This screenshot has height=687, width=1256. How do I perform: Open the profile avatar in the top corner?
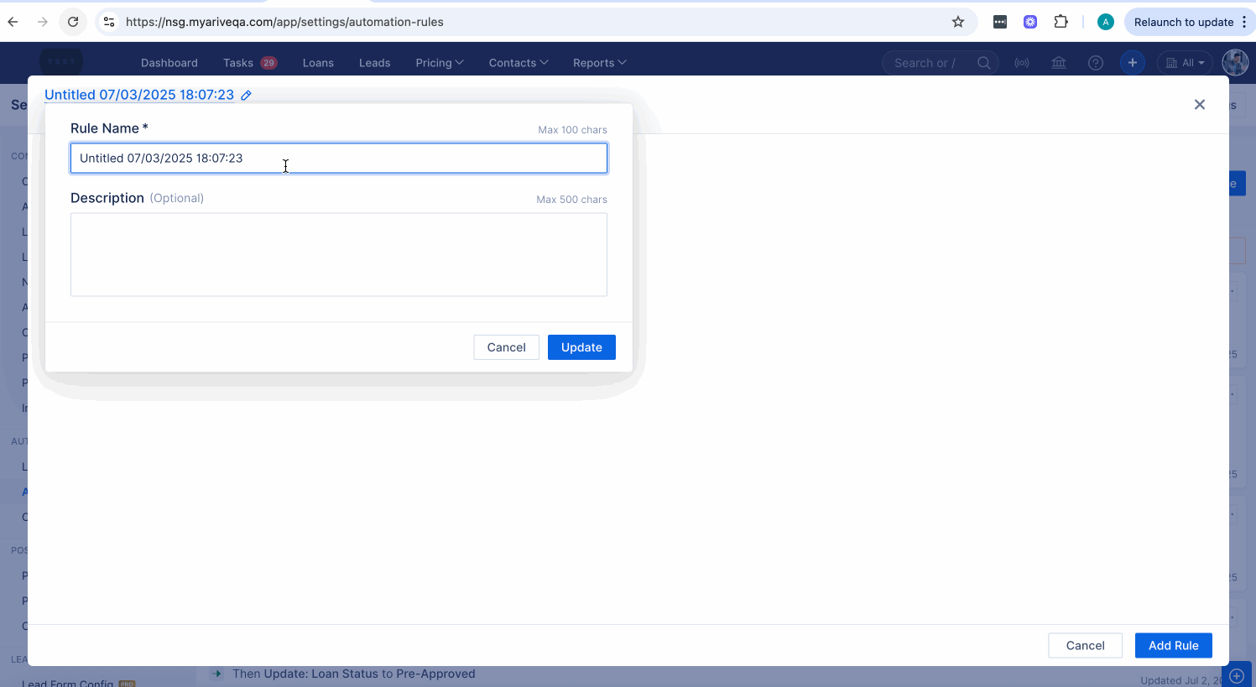click(1235, 62)
